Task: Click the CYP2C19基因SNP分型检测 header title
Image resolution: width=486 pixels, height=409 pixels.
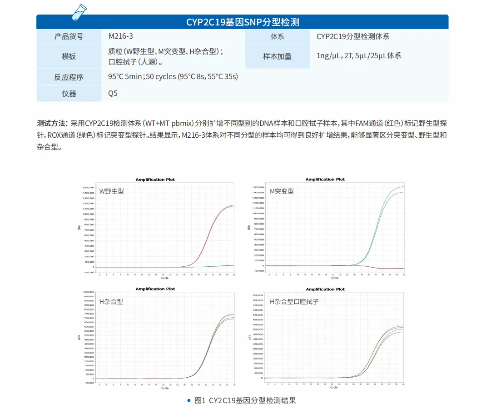Action: (243, 22)
